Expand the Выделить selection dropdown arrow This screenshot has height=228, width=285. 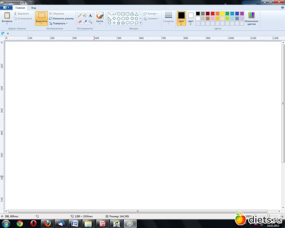(41, 24)
